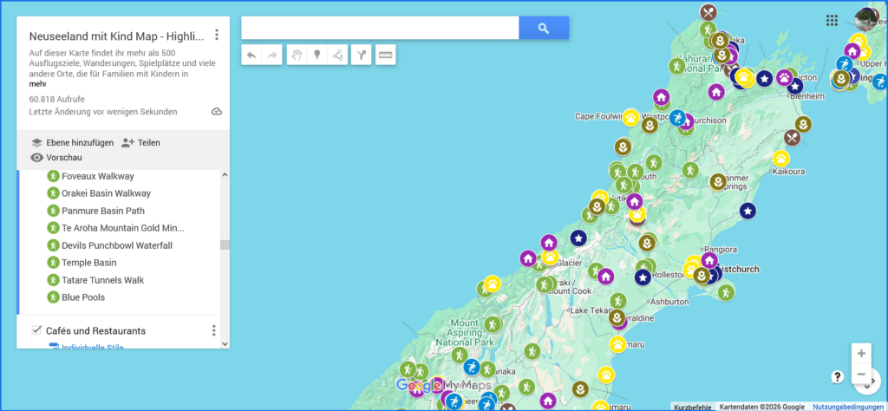
Task: Click yellow paw marker at Cape Foulwind
Action: [630, 118]
